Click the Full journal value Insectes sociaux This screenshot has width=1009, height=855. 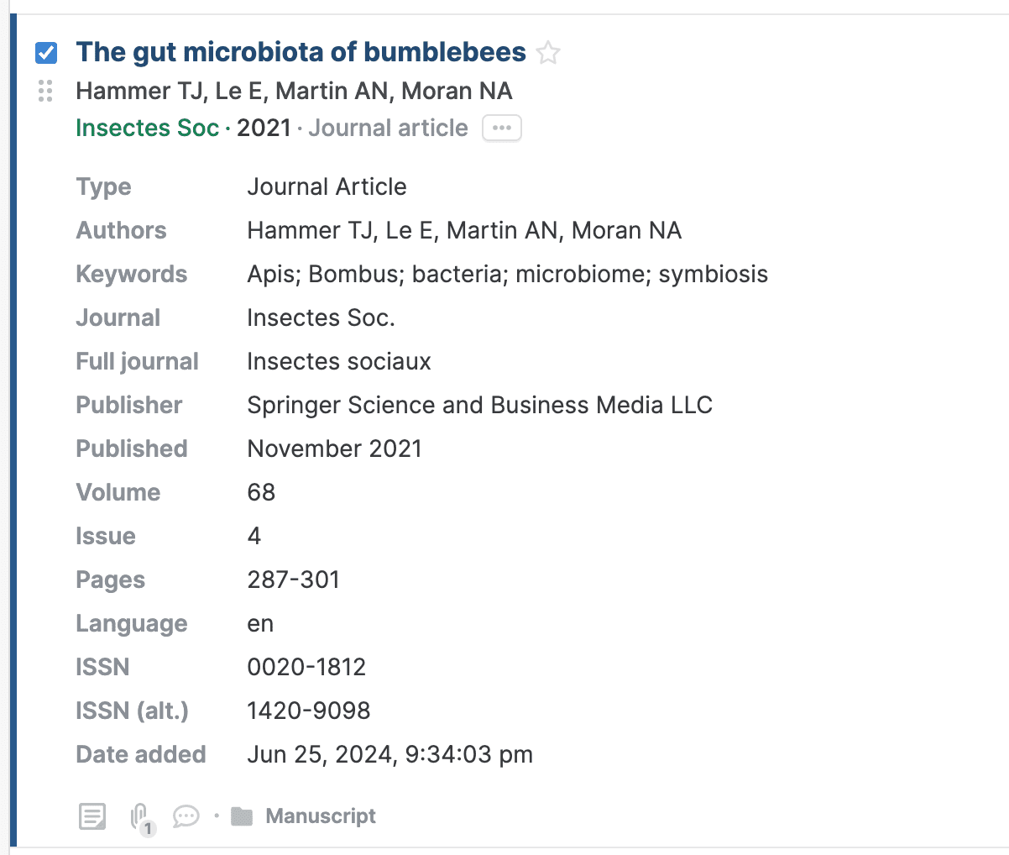[338, 361]
